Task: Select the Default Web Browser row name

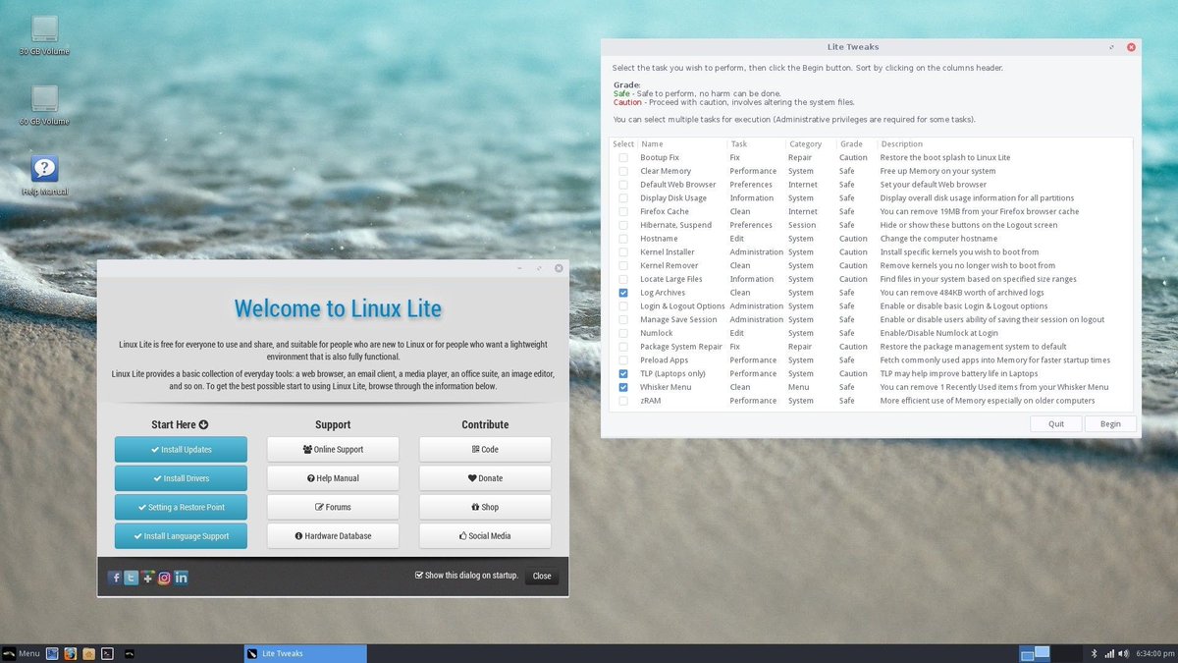Action: click(678, 185)
